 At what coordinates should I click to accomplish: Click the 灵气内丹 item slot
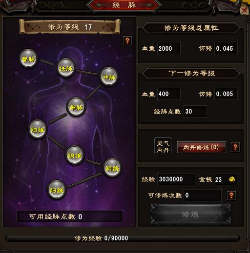(163, 146)
